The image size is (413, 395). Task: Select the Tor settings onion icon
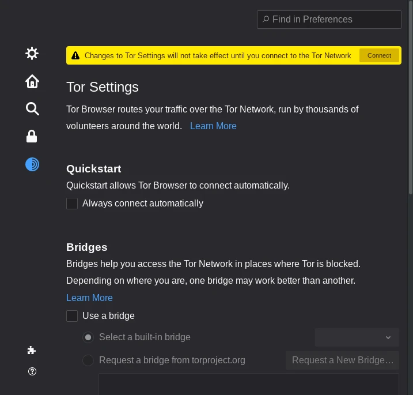(32, 164)
